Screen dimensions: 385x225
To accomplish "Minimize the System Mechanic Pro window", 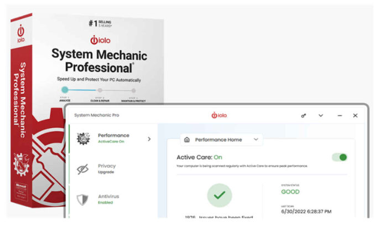I will (340, 116).
